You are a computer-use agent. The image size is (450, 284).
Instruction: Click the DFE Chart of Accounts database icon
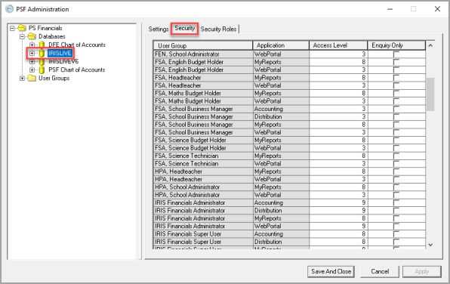coord(42,45)
